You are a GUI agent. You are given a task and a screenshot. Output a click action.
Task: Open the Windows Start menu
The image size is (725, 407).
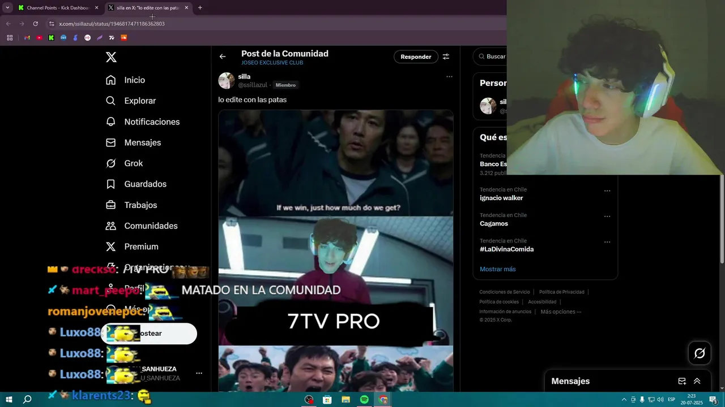pyautogui.click(x=9, y=400)
